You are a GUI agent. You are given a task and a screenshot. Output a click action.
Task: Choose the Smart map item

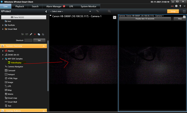[x=12, y=98]
